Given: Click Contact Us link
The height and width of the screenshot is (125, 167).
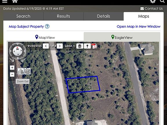Looking at the screenshot, I should pos(151,8).
